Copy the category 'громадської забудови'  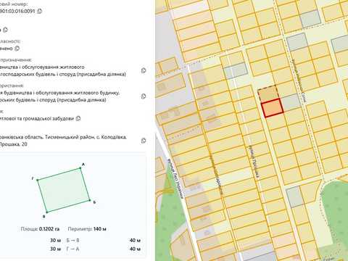tap(78, 118)
